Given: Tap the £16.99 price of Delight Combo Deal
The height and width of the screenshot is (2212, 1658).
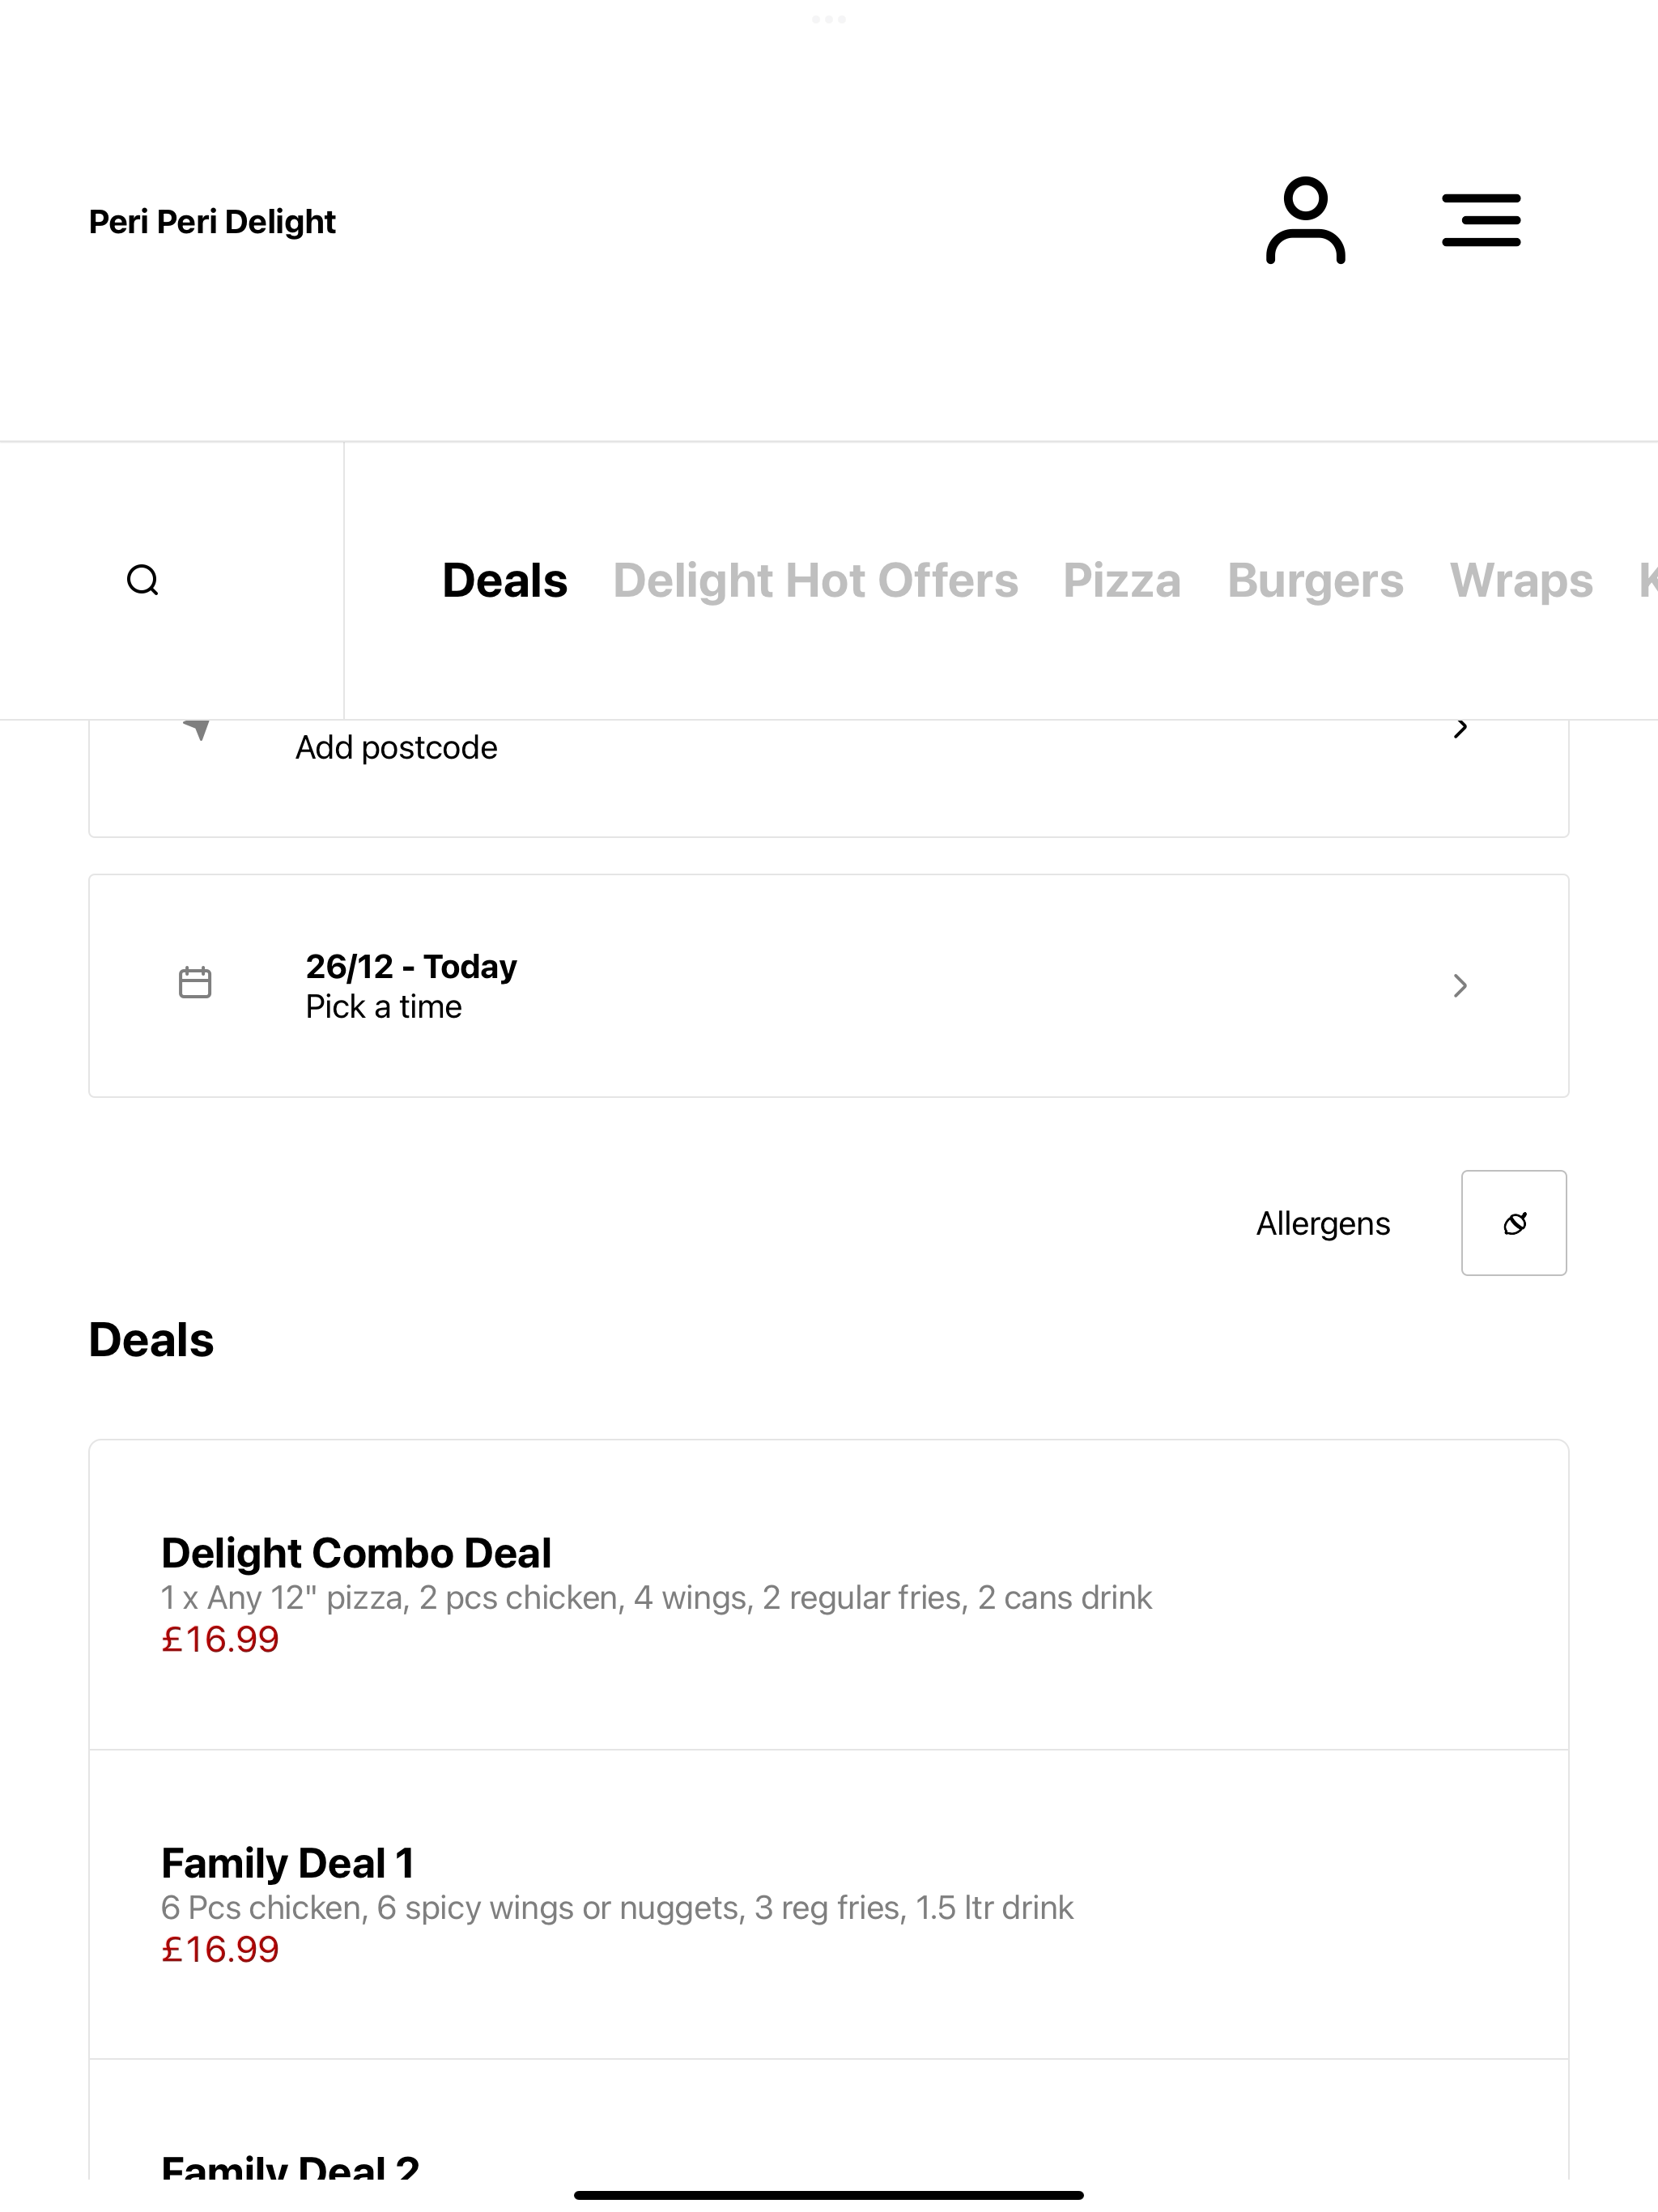Looking at the screenshot, I should 220,1639.
